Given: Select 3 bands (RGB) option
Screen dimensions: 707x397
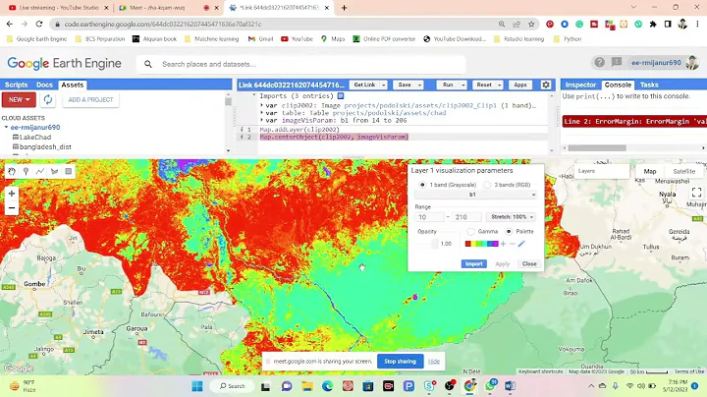Looking at the screenshot, I should (487, 185).
